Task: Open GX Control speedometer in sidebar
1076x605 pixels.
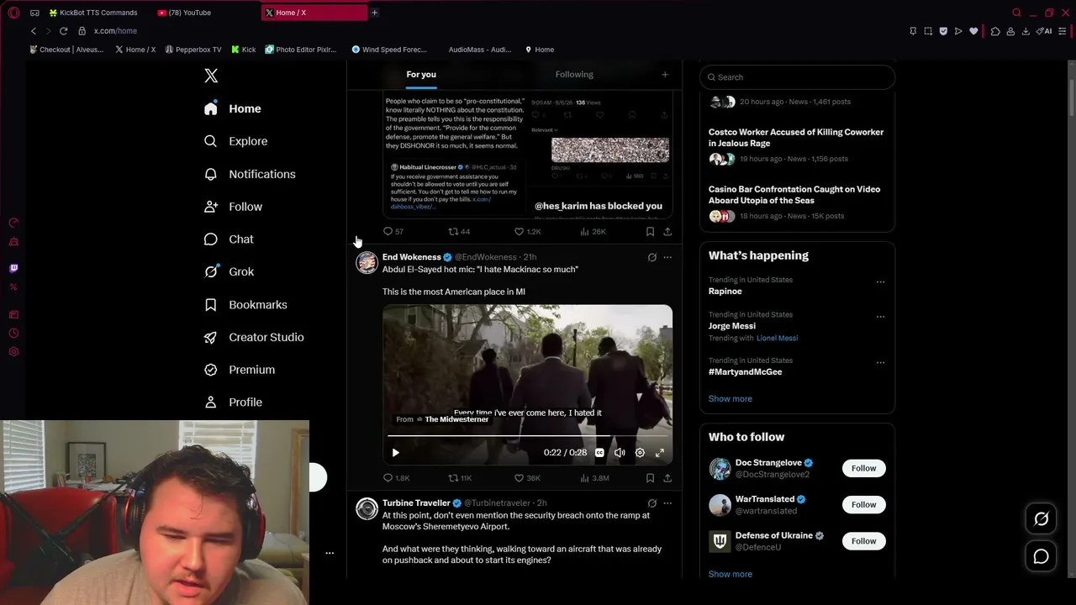Action: coord(13,223)
